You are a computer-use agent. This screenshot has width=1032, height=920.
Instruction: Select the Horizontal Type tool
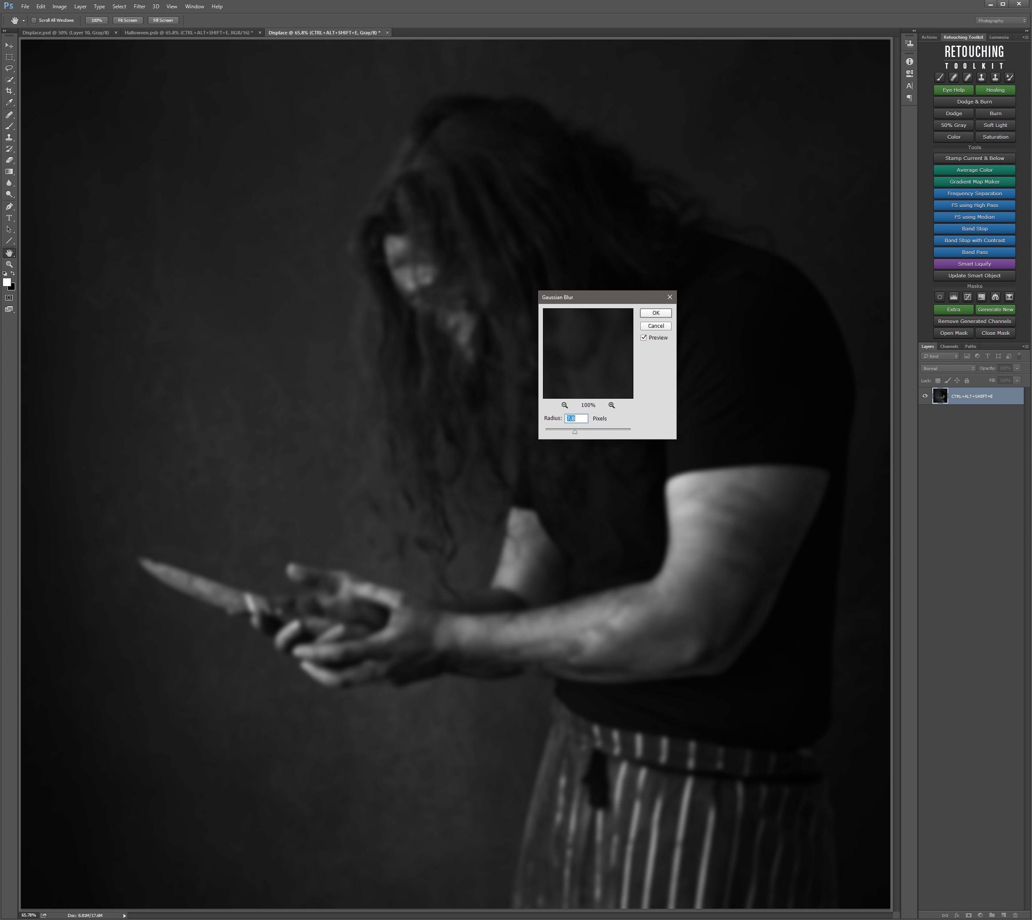point(9,218)
